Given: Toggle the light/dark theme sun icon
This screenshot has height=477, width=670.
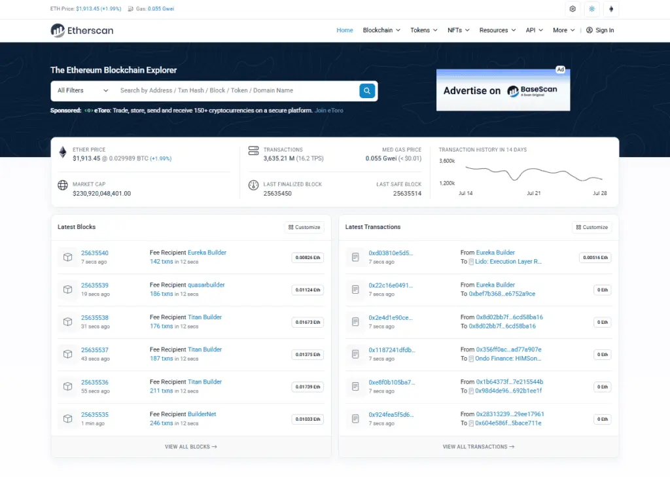Looking at the screenshot, I should pos(591,9).
